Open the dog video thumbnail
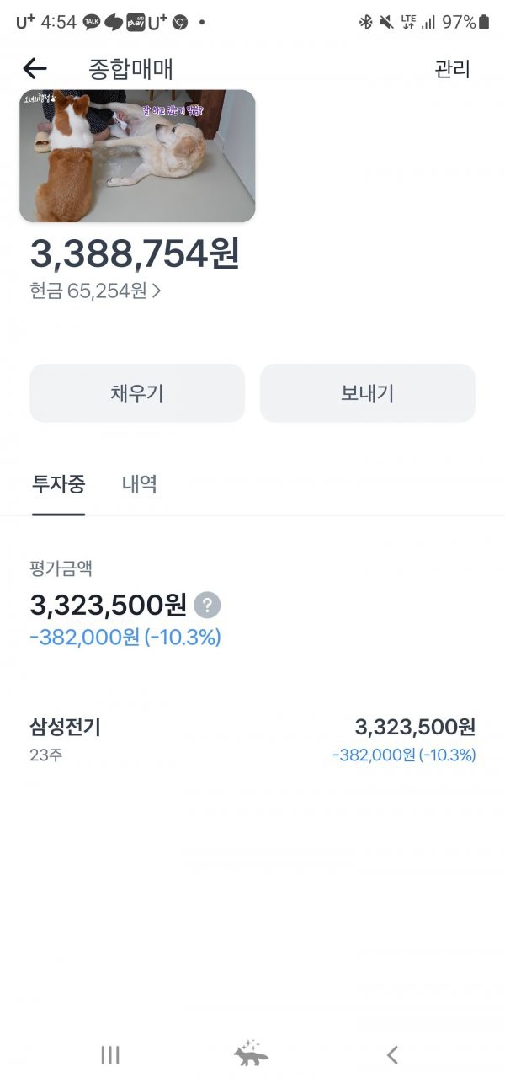 point(137,156)
